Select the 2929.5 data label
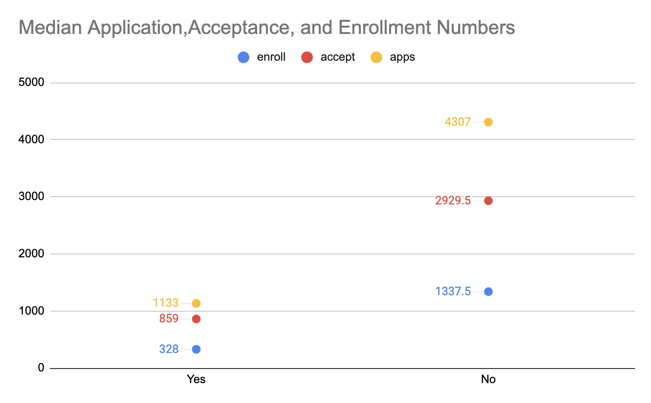 453,201
